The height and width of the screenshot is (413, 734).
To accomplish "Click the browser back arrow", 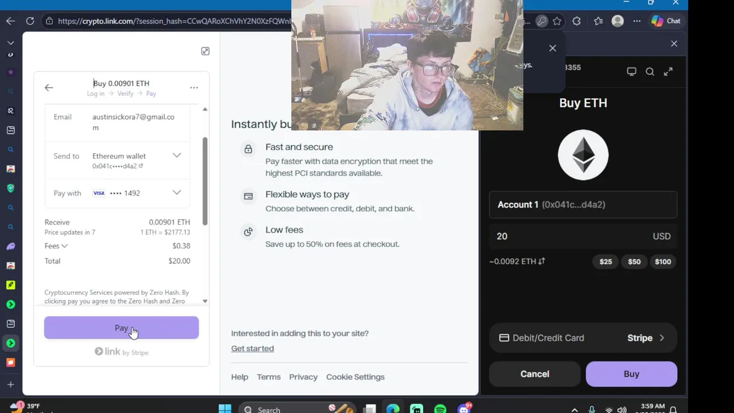I will [x=11, y=21].
